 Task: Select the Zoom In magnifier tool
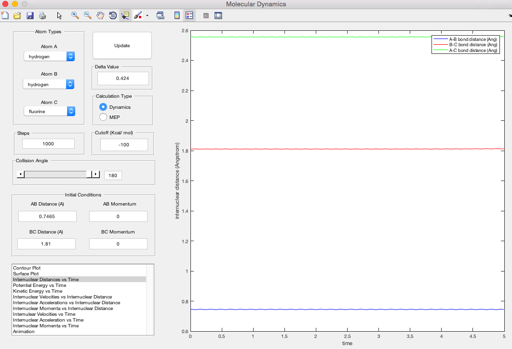(75, 15)
